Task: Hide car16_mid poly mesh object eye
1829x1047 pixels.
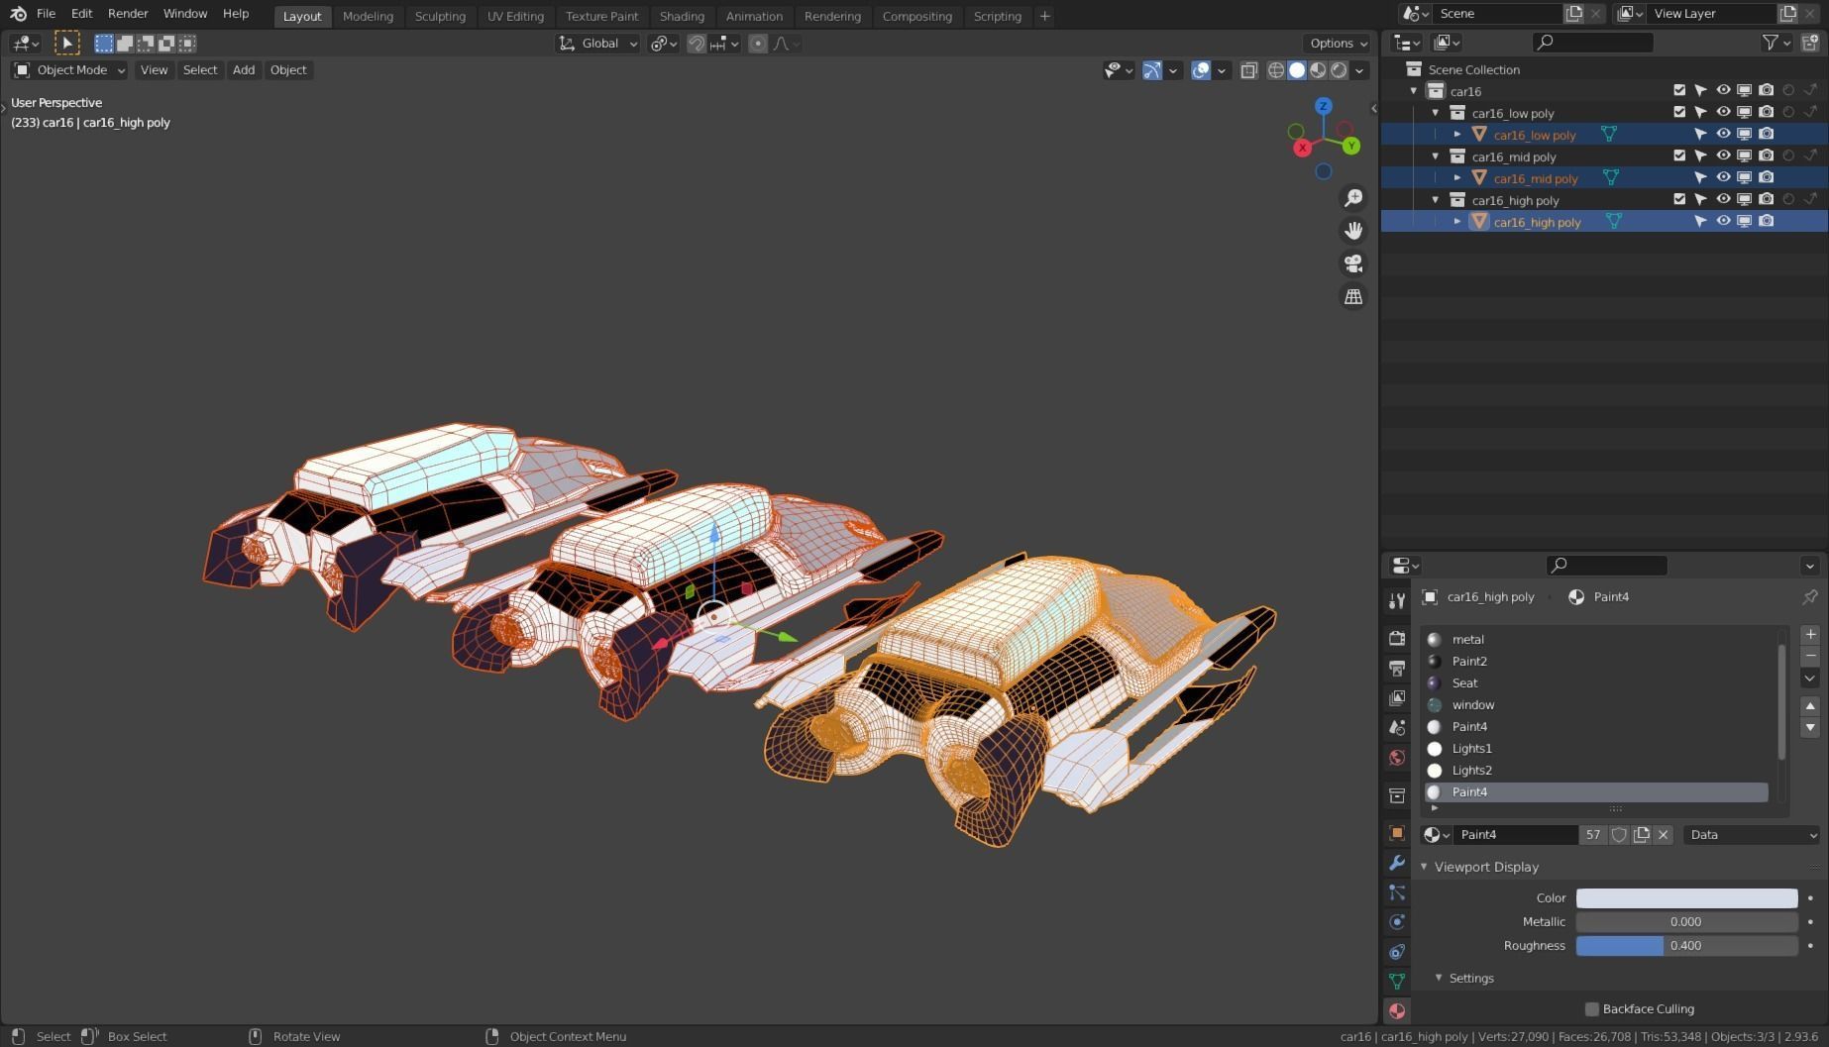Action: (1723, 177)
